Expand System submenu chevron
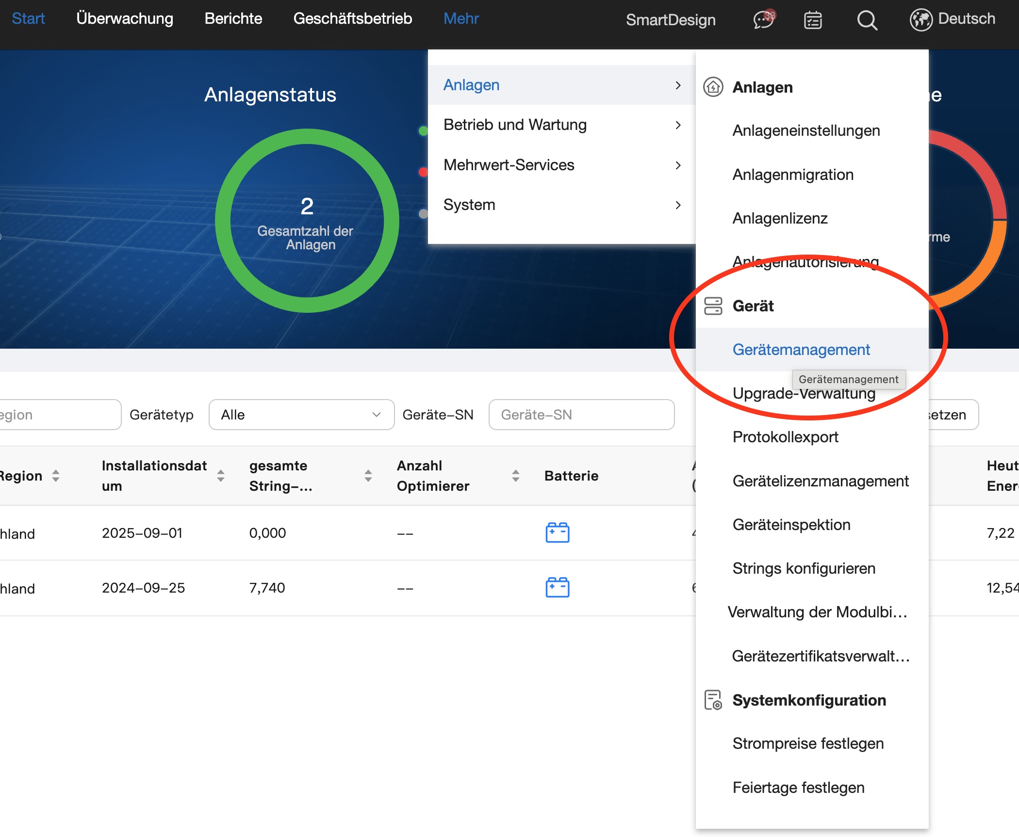This screenshot has width=1019, height=837. [x=678, y=205]
